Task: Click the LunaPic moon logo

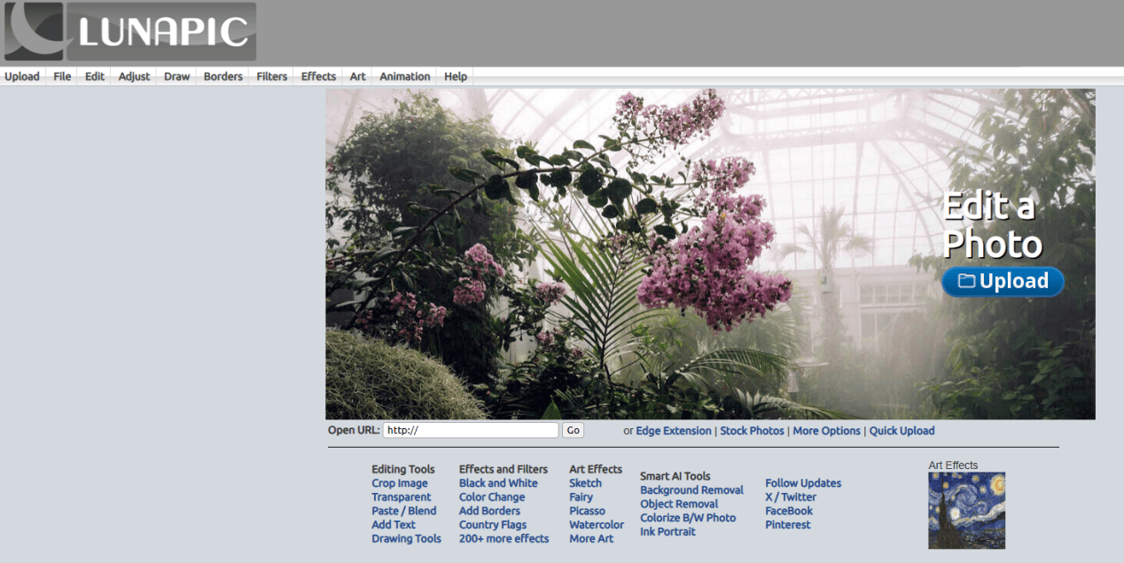Action: 34,32
